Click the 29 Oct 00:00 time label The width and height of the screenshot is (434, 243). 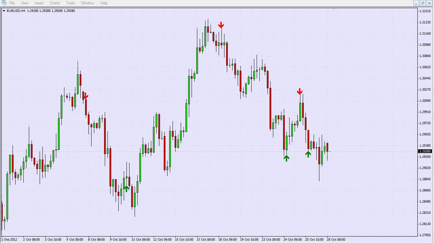pyautogui.click(x=336, y=240)
